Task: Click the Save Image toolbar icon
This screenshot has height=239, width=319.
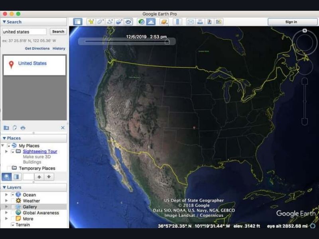Action: click(209, 22)
